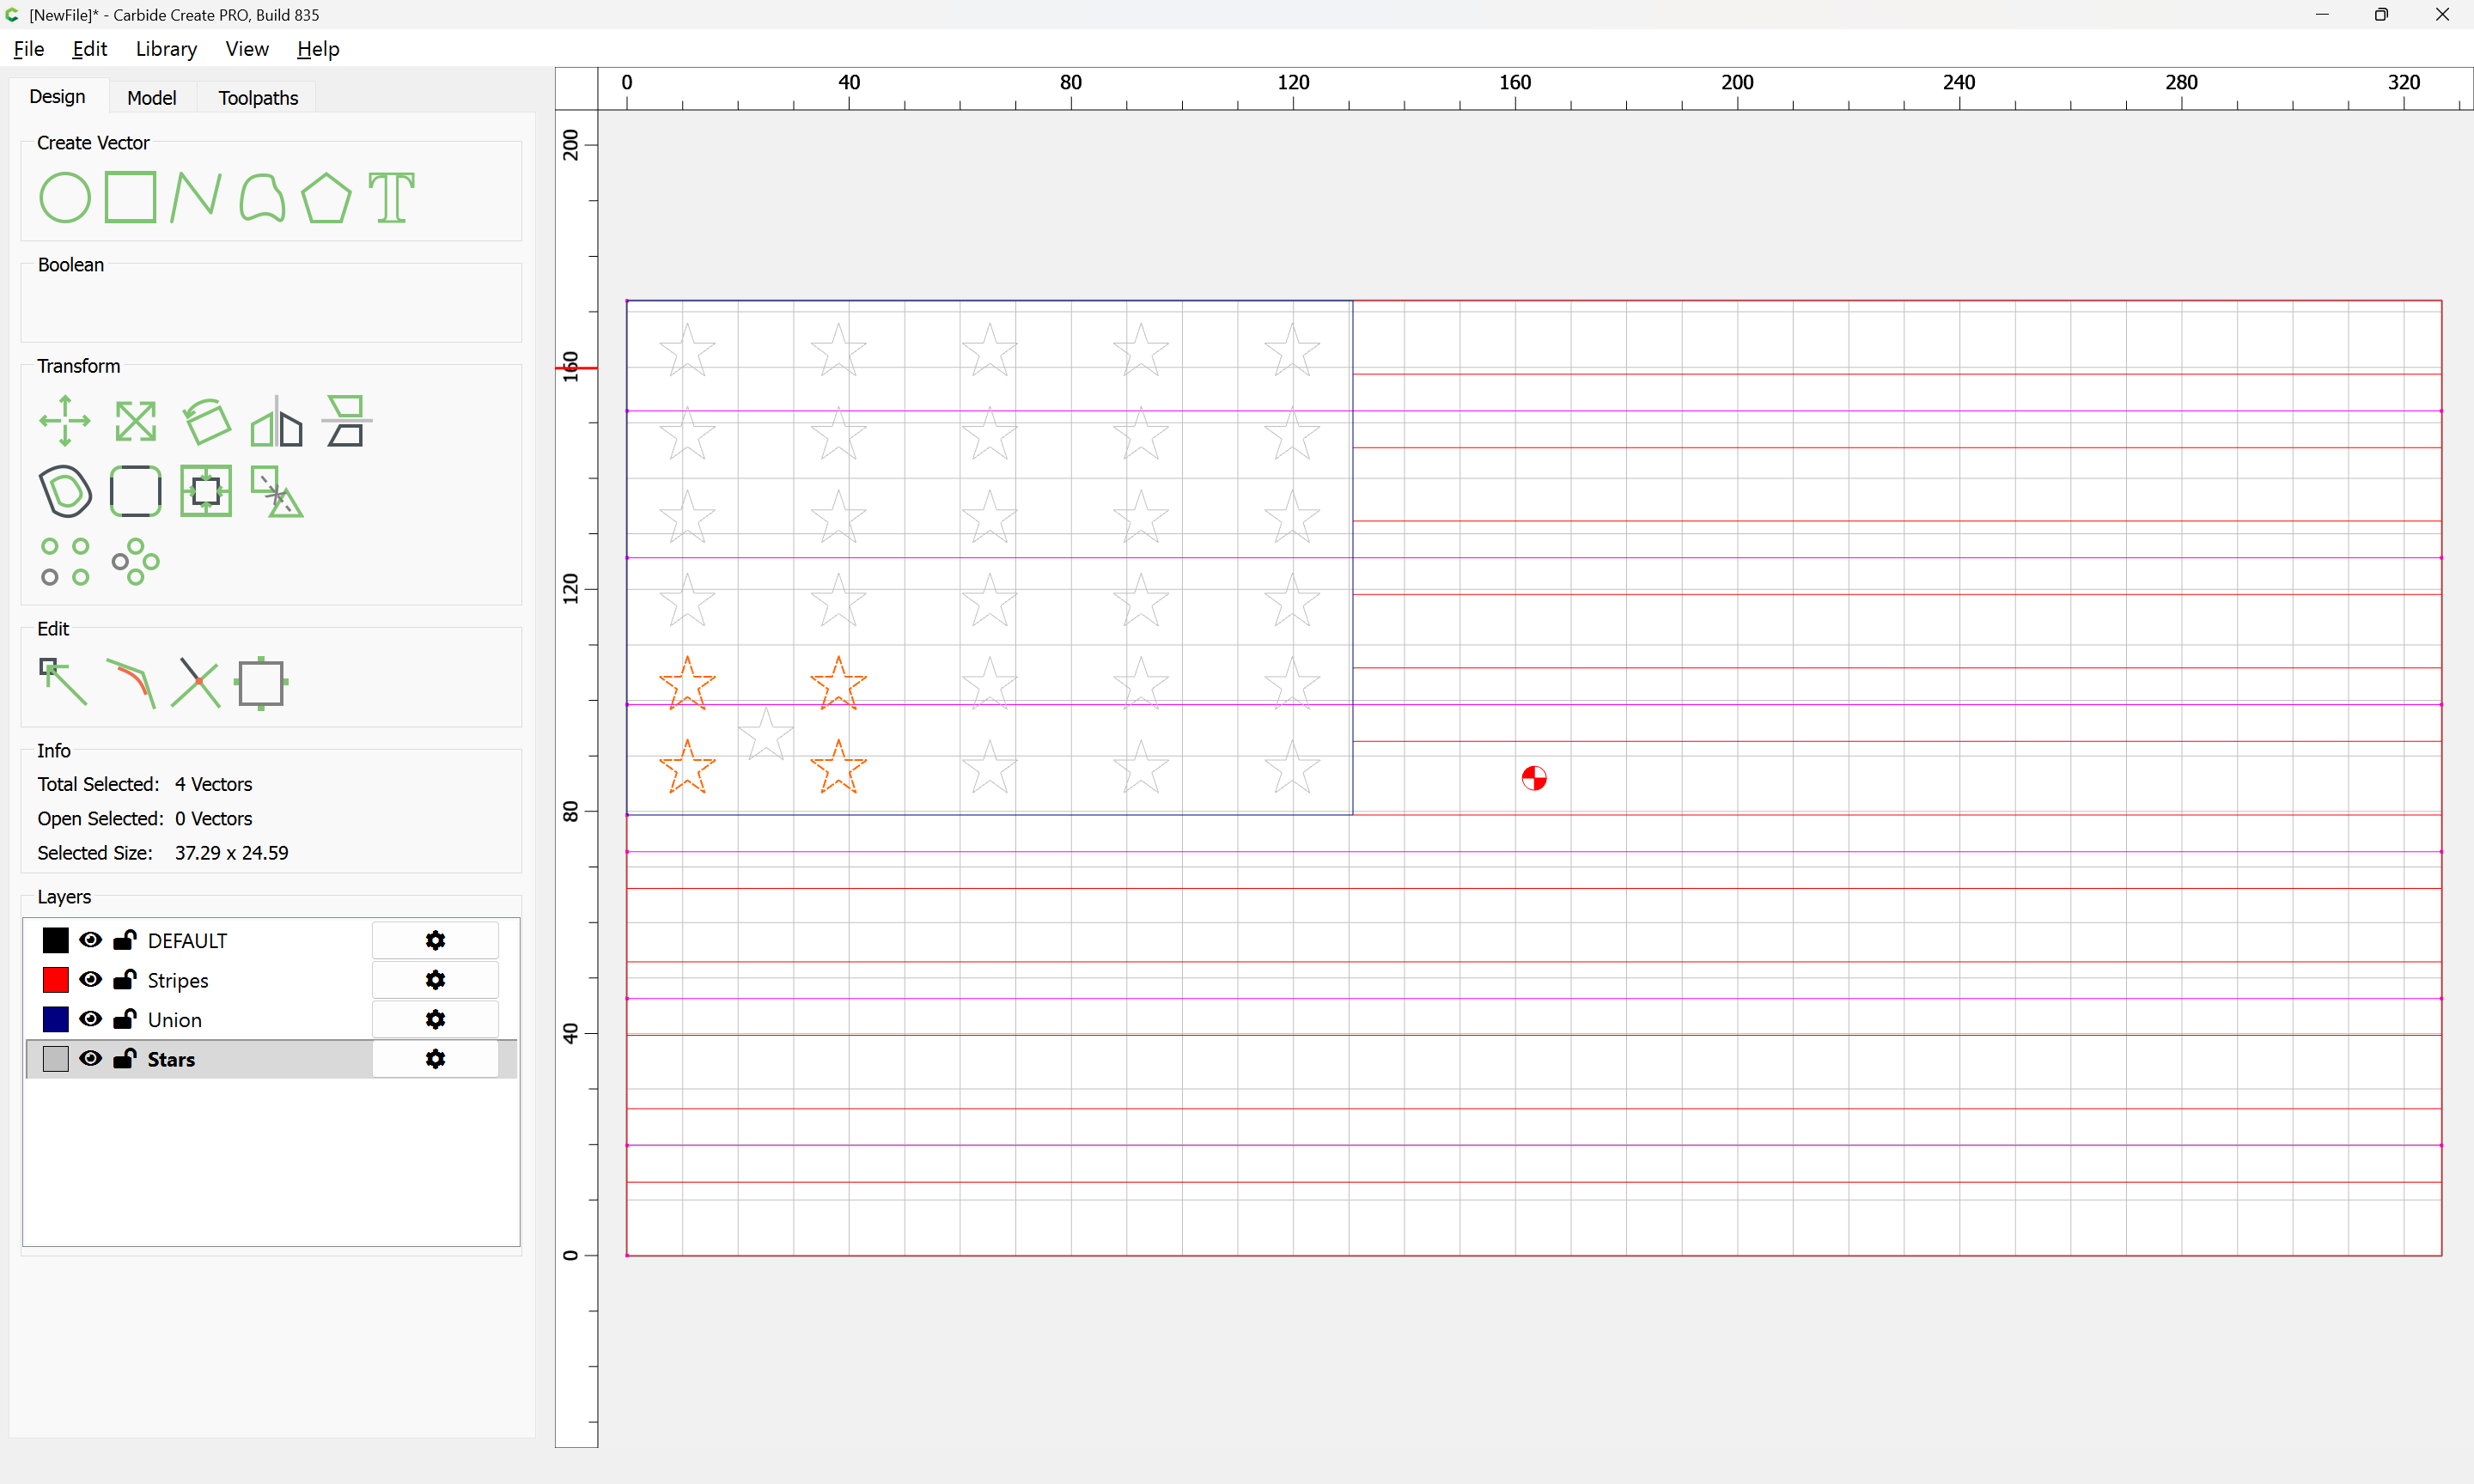Select the Rectangle vector tool

[130, 197]
